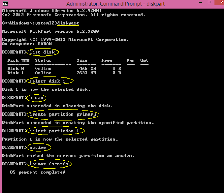Viewport: 224px width, 193px height.
Task: Click the 'clean' command
Action: pyautogui.click(x=36, y=98)
